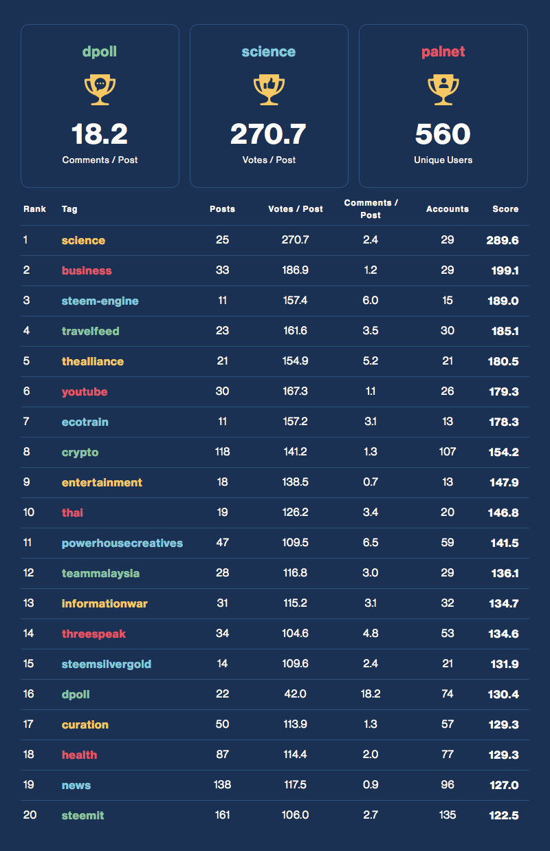Click the Accounts column header

tap(448, 208)
